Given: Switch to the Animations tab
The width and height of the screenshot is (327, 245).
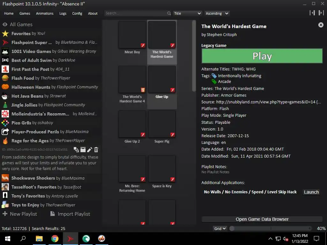Looking at the screenshot, I should click(x=45, y=13).
